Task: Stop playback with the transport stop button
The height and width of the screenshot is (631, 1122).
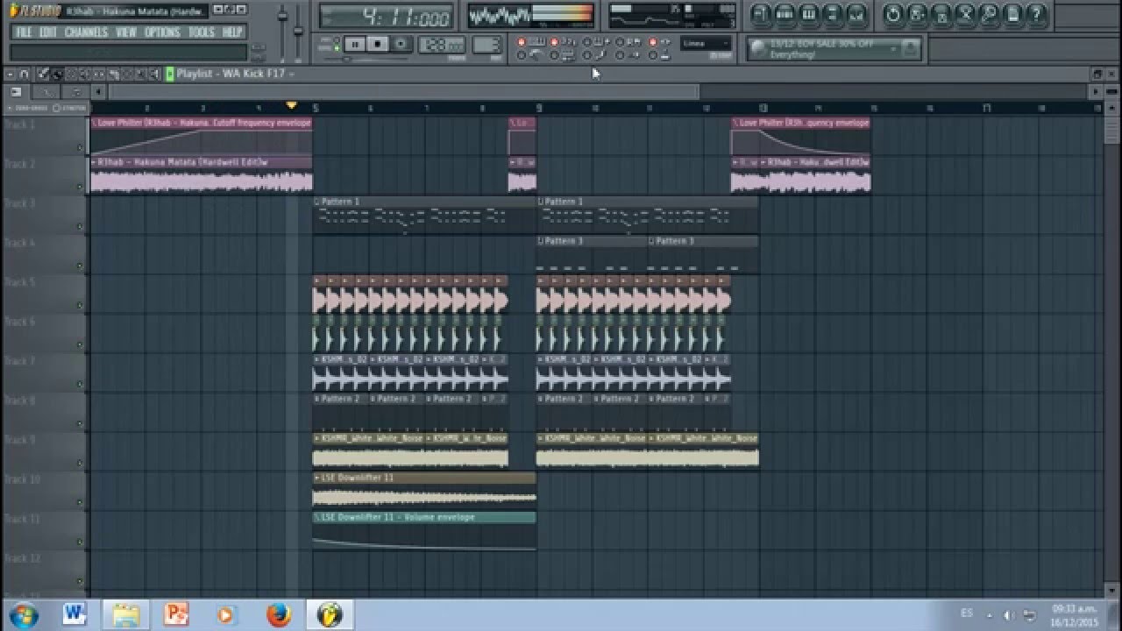Action: pyautogui.click(x=378, y=44)
